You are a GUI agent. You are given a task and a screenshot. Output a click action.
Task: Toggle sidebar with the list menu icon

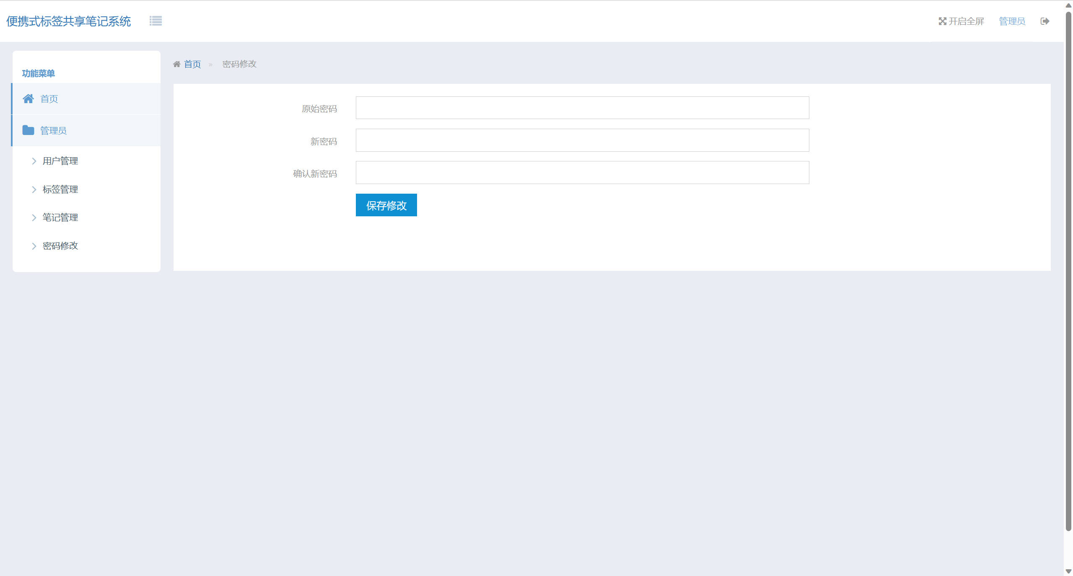coord(156,21)
